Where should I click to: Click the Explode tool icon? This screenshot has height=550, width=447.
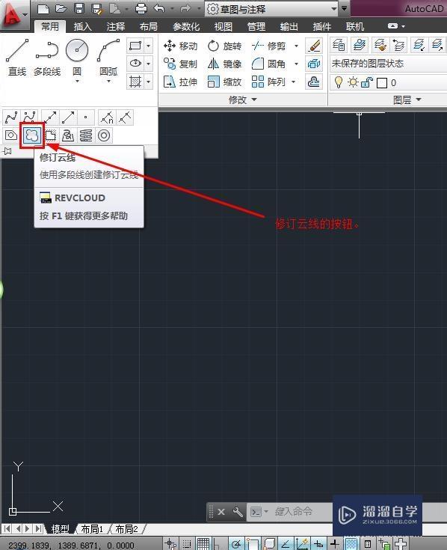[314, 64]
